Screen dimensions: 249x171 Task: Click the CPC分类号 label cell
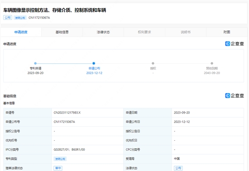point(148,150)
